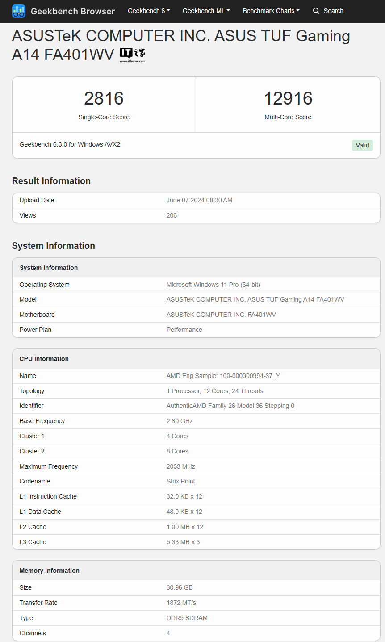Image resolution: width=385 pixels, height=642 pixels.
Task: Select L3 Cache value 5.33 MB x 3
Action: click(x=183, y=542)
